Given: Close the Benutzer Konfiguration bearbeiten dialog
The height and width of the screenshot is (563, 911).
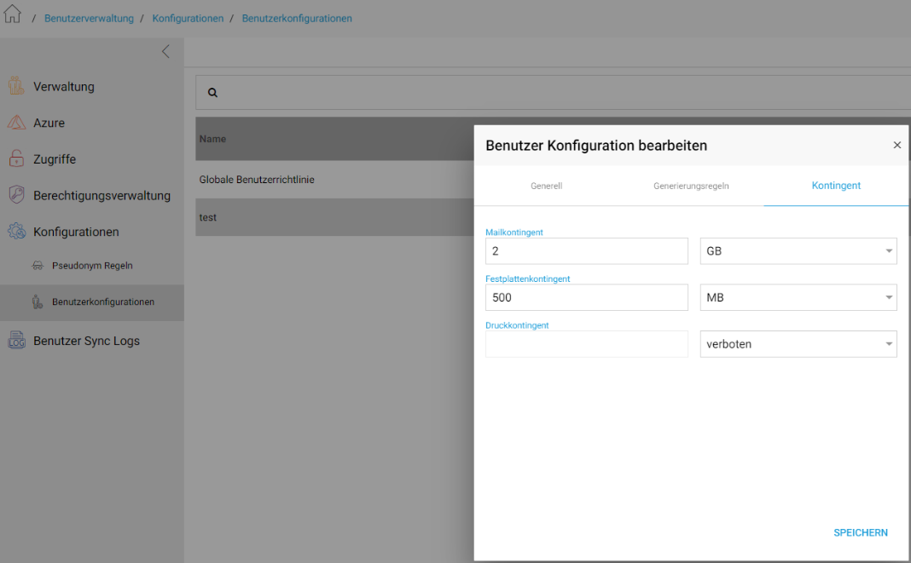Looking at the screenshot, I should coord(897,145).
